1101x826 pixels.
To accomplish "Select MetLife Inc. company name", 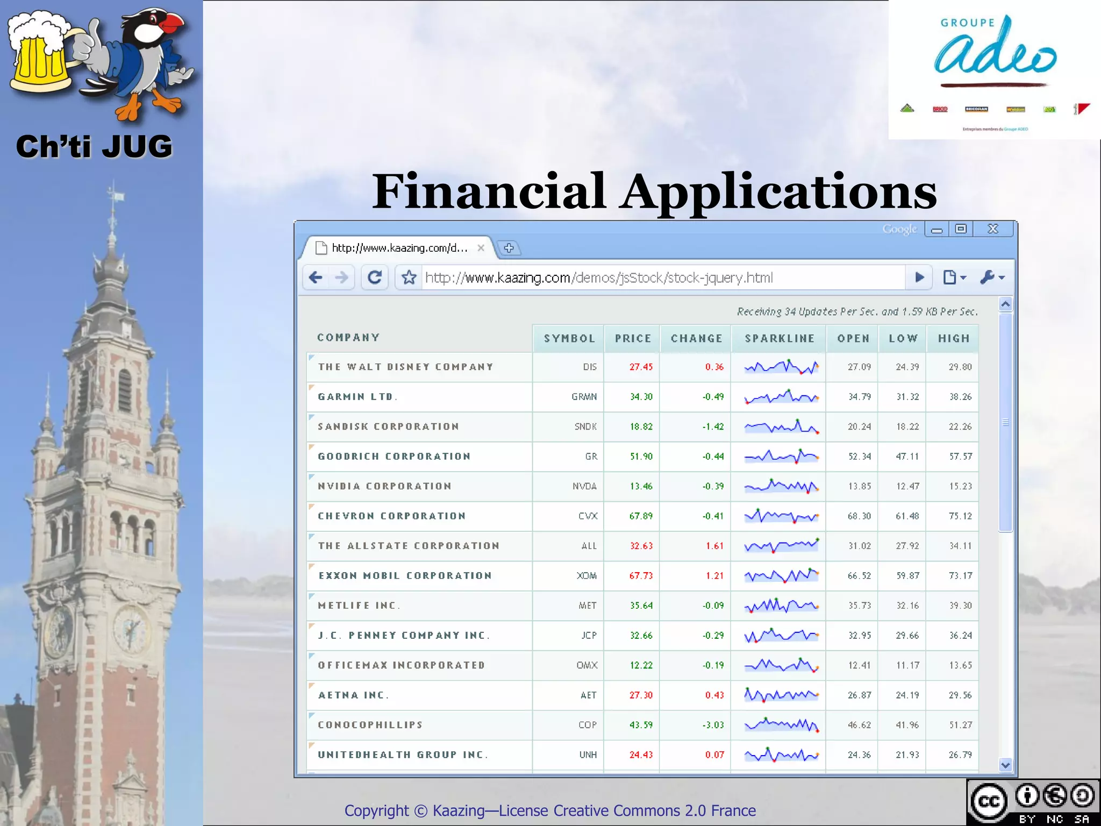I will (359, 606).
